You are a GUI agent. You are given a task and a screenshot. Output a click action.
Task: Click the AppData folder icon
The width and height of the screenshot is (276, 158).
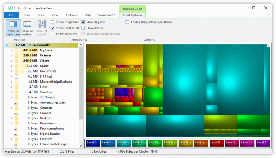17,50
